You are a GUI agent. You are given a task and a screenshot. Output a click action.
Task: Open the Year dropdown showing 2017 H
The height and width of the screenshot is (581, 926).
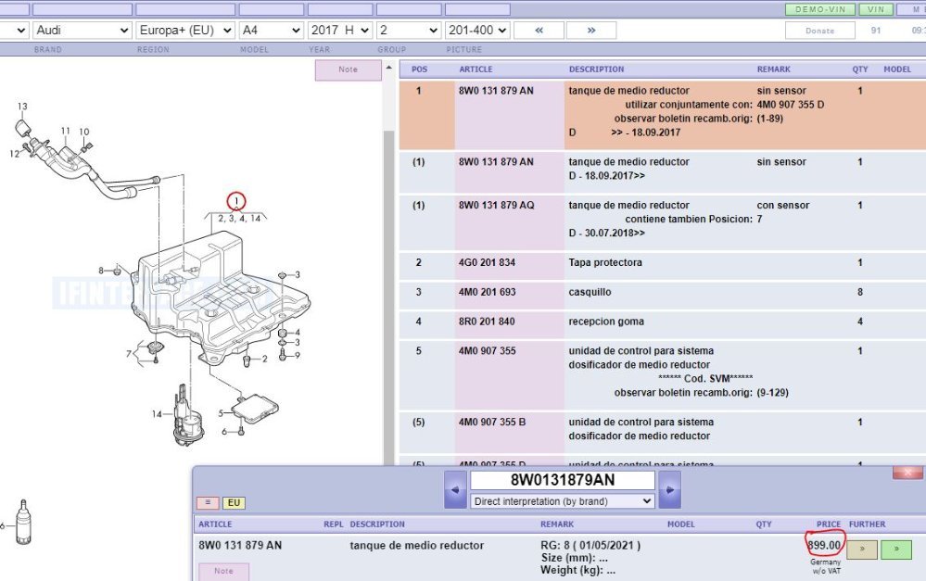tap(340, 30)
